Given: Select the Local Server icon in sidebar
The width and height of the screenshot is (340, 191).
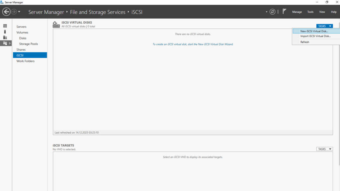Looking at the screenshot, I should click(x=5, y=32).
